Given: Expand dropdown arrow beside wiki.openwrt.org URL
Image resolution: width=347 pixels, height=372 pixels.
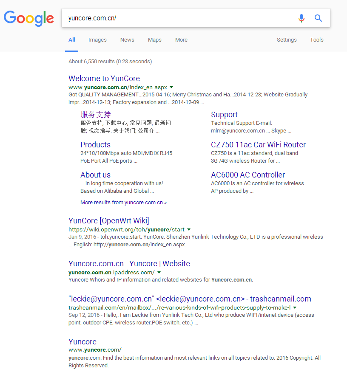Looking at the screenshot, I should (x=189, y=229).
